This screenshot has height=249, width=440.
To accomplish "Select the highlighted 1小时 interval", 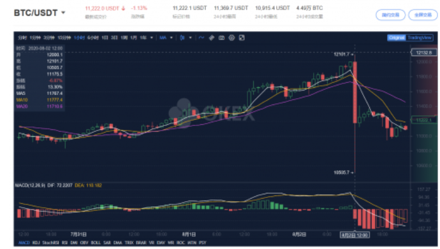I will 79,38.
